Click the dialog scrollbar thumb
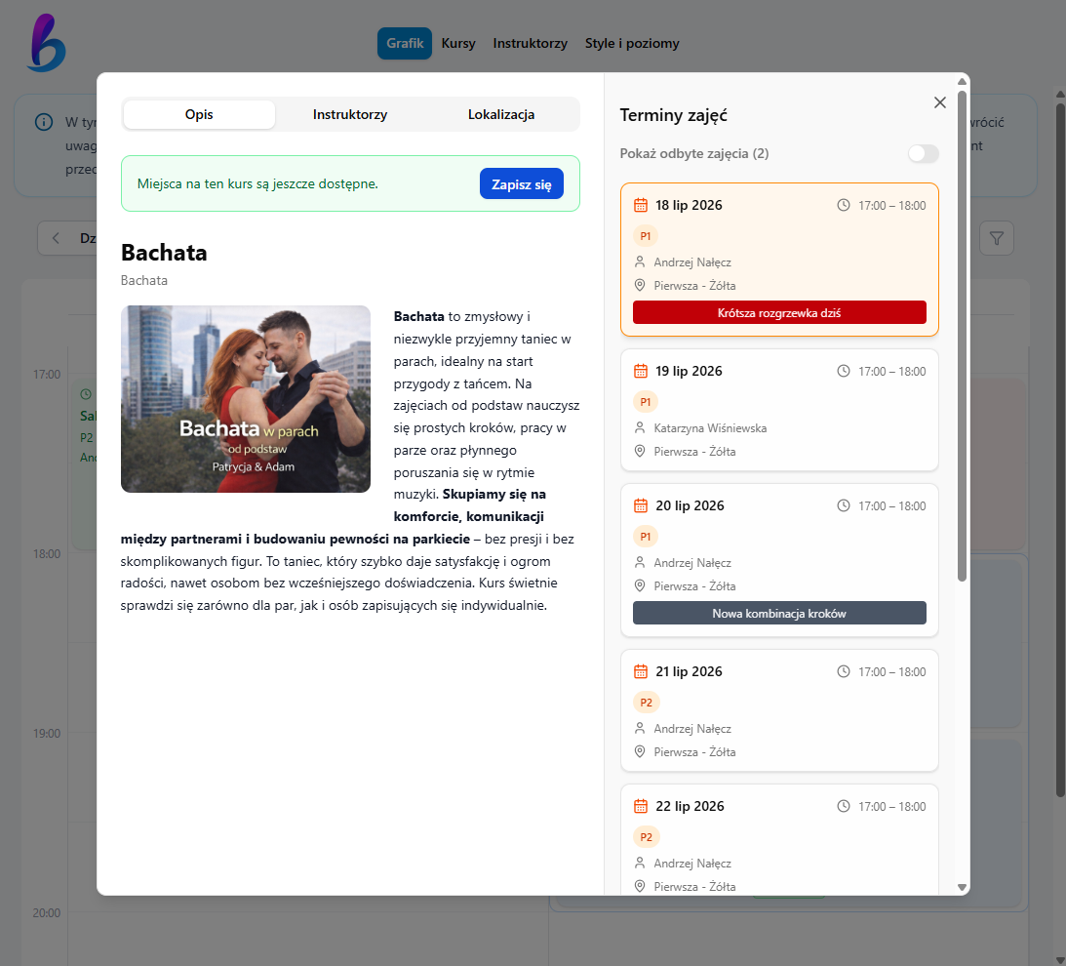The width and height of the screenshot is (1066, 966). [962, 336]
